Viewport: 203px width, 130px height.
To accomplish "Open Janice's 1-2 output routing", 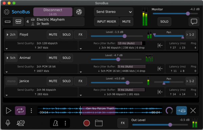I will 191,81.
